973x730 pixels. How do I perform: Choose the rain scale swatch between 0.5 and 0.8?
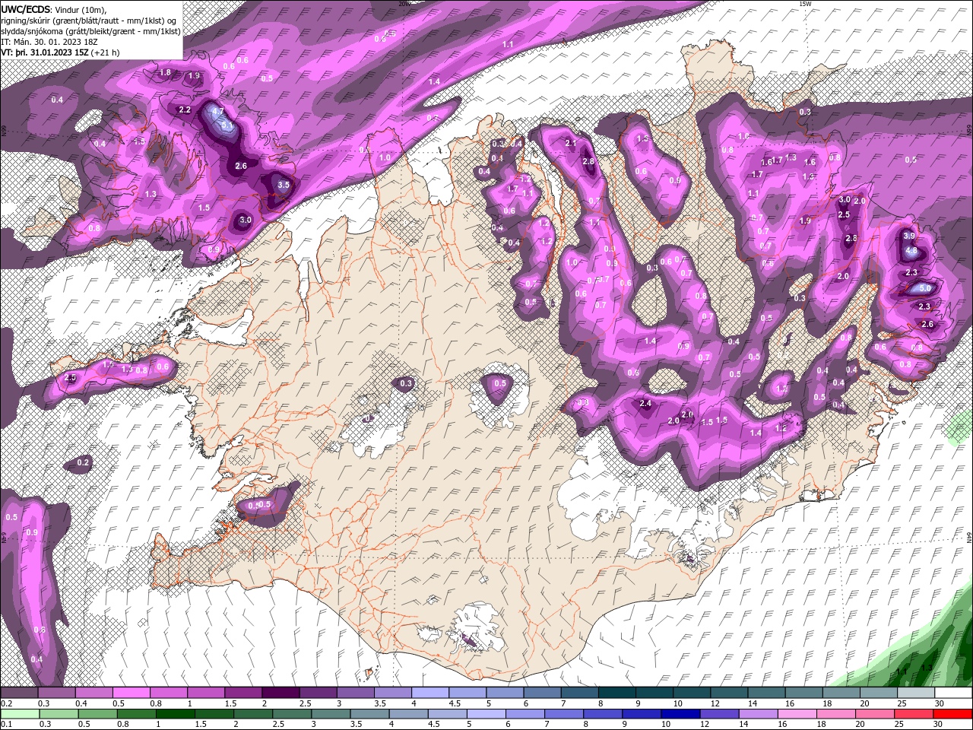point(97,714)
